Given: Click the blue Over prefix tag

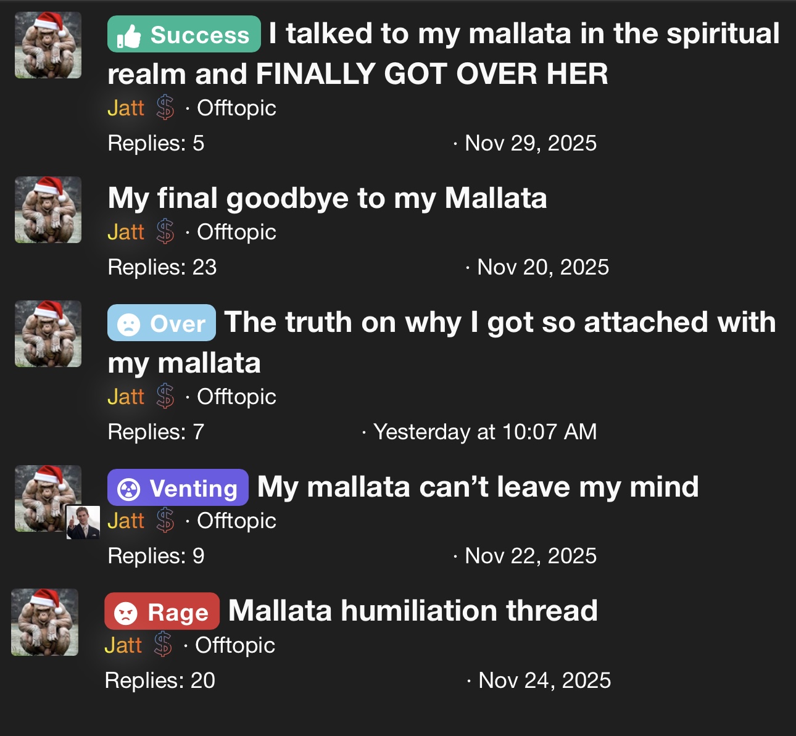Looking at the screenshot, I should point(162,323).
